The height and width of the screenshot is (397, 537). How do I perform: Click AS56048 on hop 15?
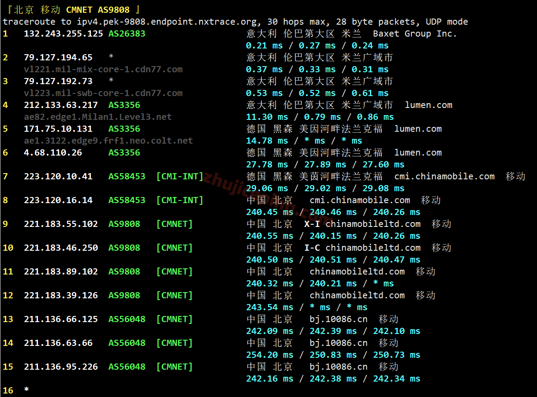tap(127, 367)
